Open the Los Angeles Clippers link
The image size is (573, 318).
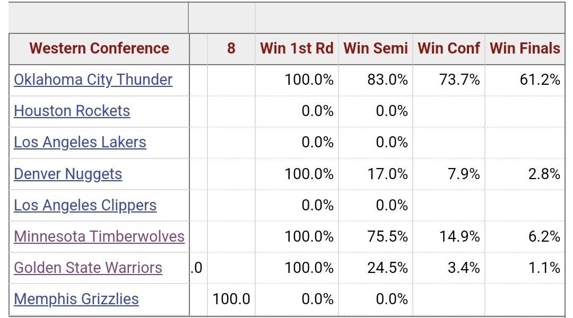85,205
